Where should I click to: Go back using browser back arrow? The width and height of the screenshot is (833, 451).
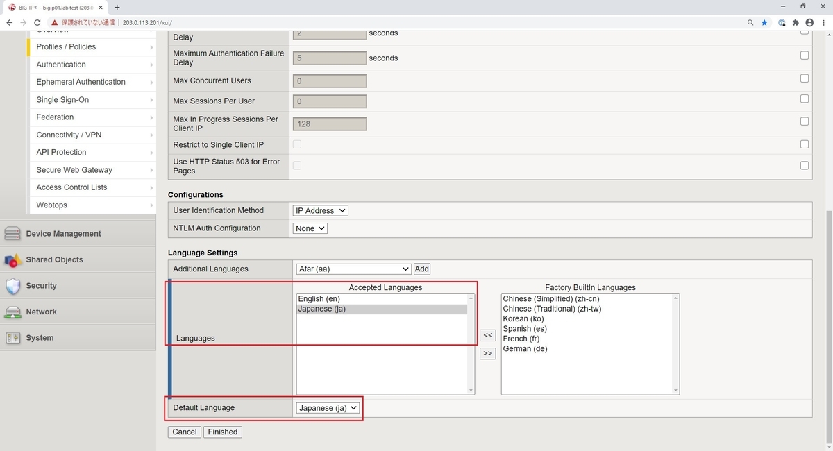(9, 22)
